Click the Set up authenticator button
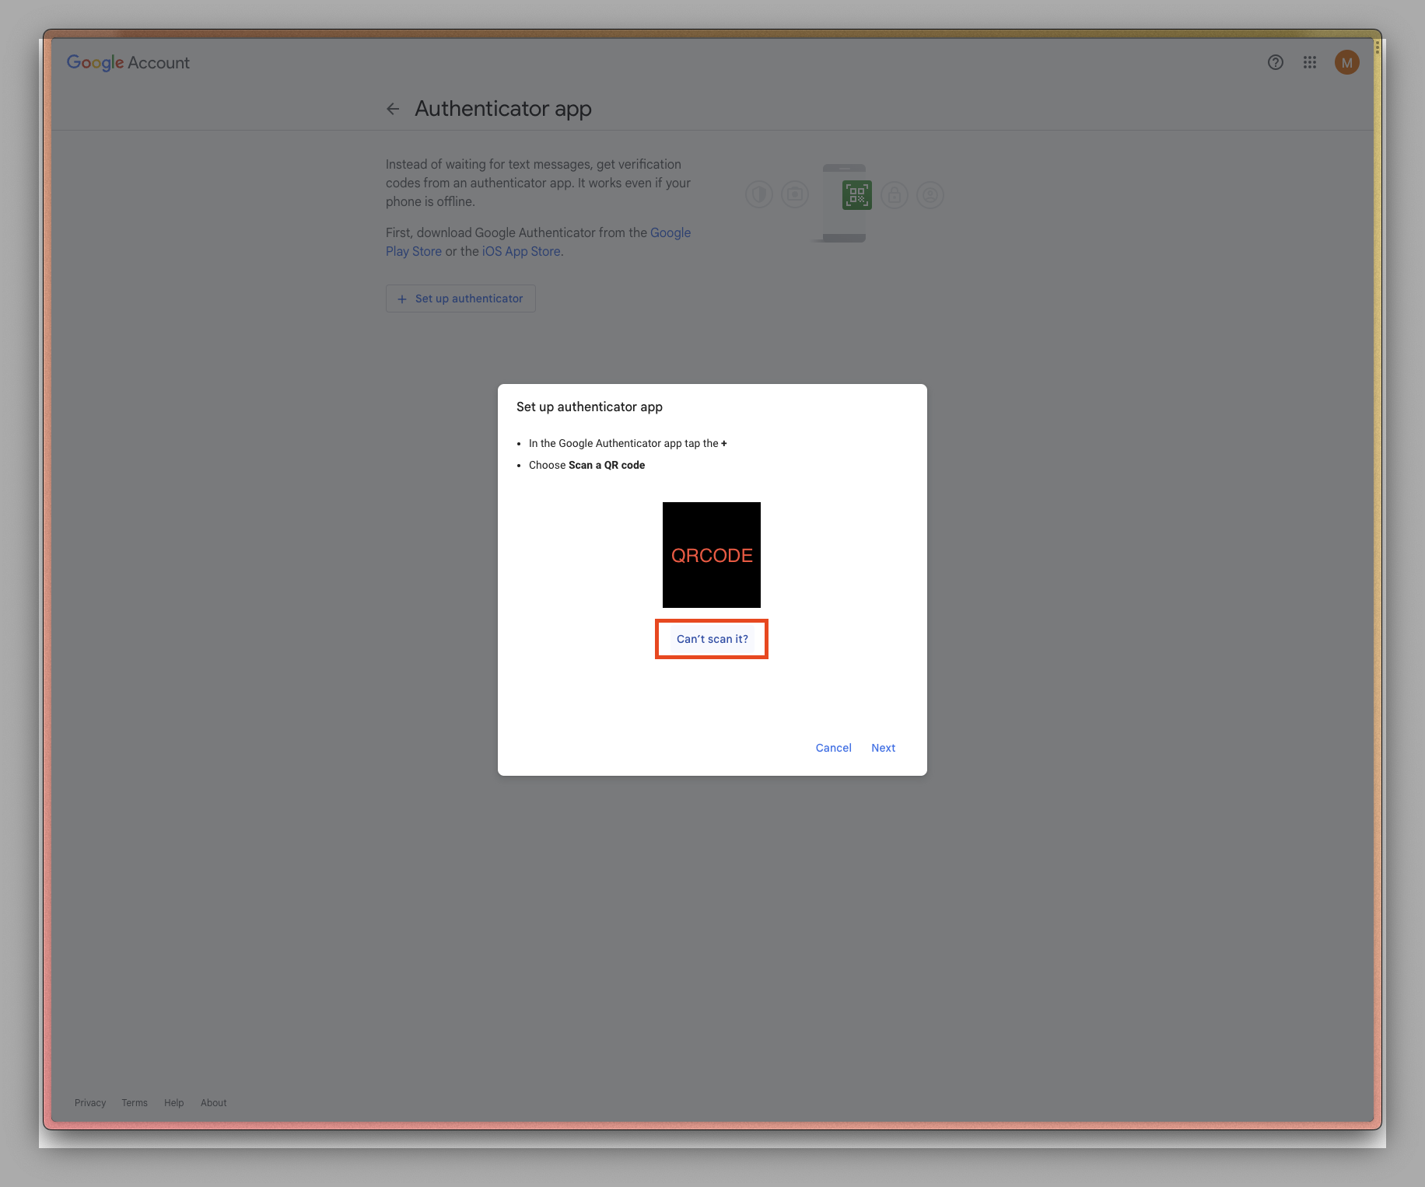The image size is (1425, 1187). tap(460, 298)
